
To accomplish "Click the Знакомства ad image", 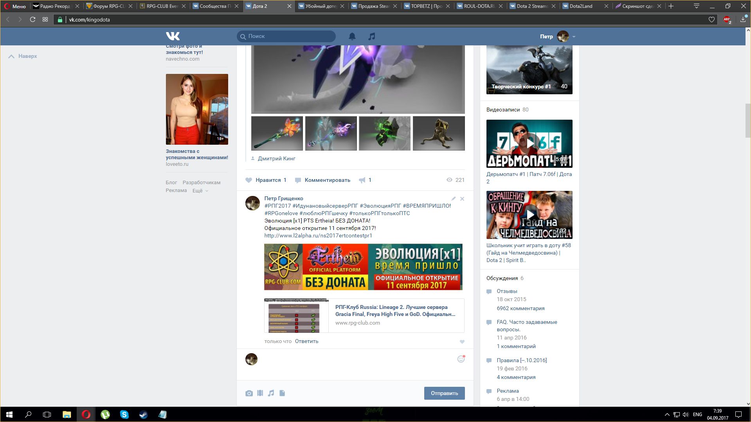I will (x=197, y=109).
